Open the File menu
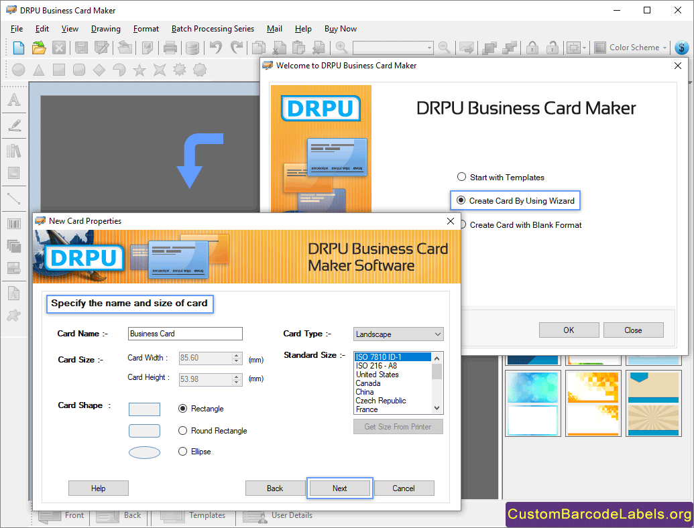 click(17, 29)
